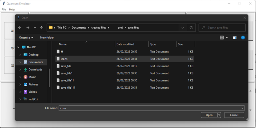Go up one folder level
Viewport: 256px width, 128px height.
(x=42, y=28)
